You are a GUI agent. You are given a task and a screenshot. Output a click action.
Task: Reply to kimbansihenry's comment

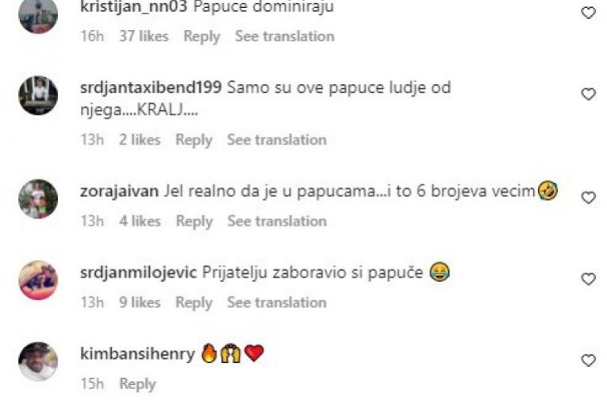(137, 384)
